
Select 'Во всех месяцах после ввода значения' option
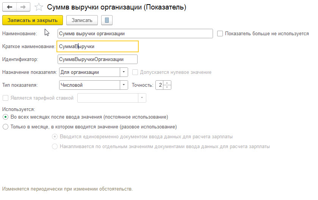[5, 117]
